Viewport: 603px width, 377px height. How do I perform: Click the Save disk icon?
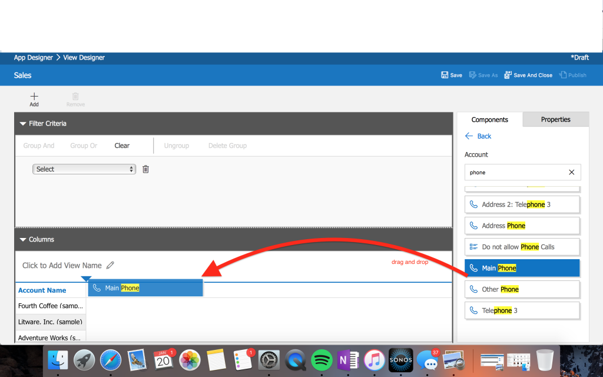(x=445, y=75)
